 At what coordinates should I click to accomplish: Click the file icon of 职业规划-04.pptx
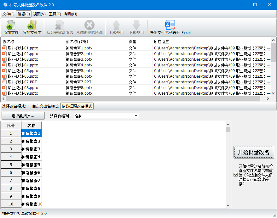[x=4, y=65]
